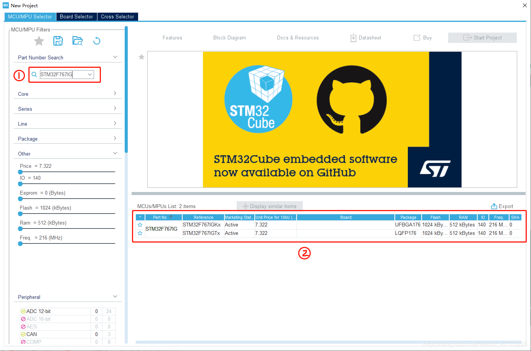Click the AES disabled status icon

23,327
